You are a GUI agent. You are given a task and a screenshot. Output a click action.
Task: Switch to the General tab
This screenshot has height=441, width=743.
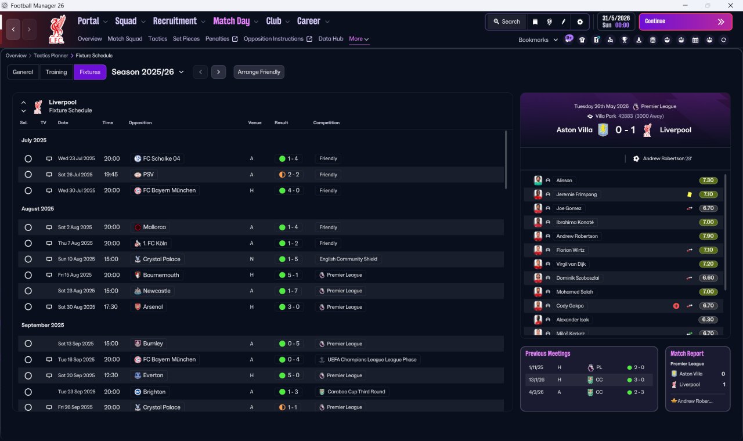point(23,72)
